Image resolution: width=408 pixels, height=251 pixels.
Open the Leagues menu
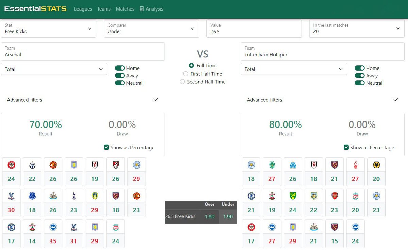tap(83, 9)
